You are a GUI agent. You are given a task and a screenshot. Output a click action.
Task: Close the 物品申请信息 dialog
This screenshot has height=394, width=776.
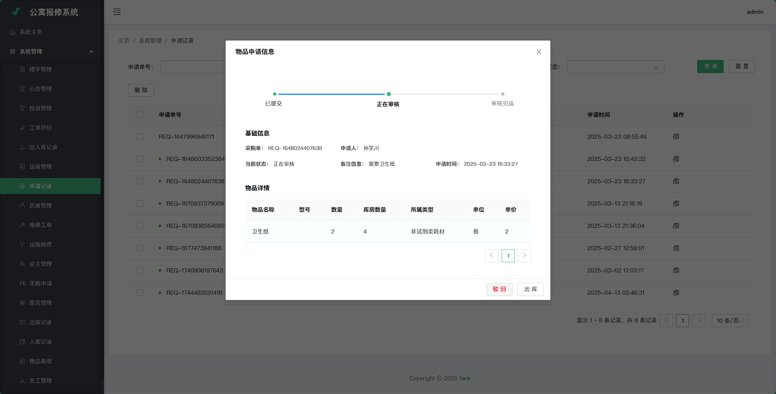coord(539,52)
